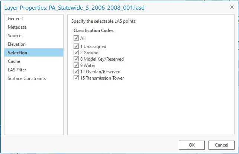Open the Source properties page

pos(14,36)
